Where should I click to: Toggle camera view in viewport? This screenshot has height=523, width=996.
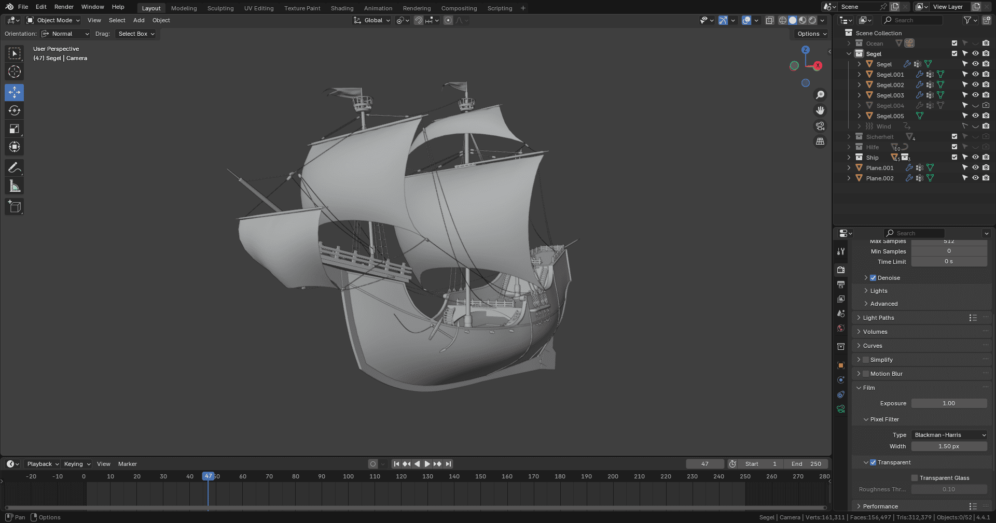[820, 126]
